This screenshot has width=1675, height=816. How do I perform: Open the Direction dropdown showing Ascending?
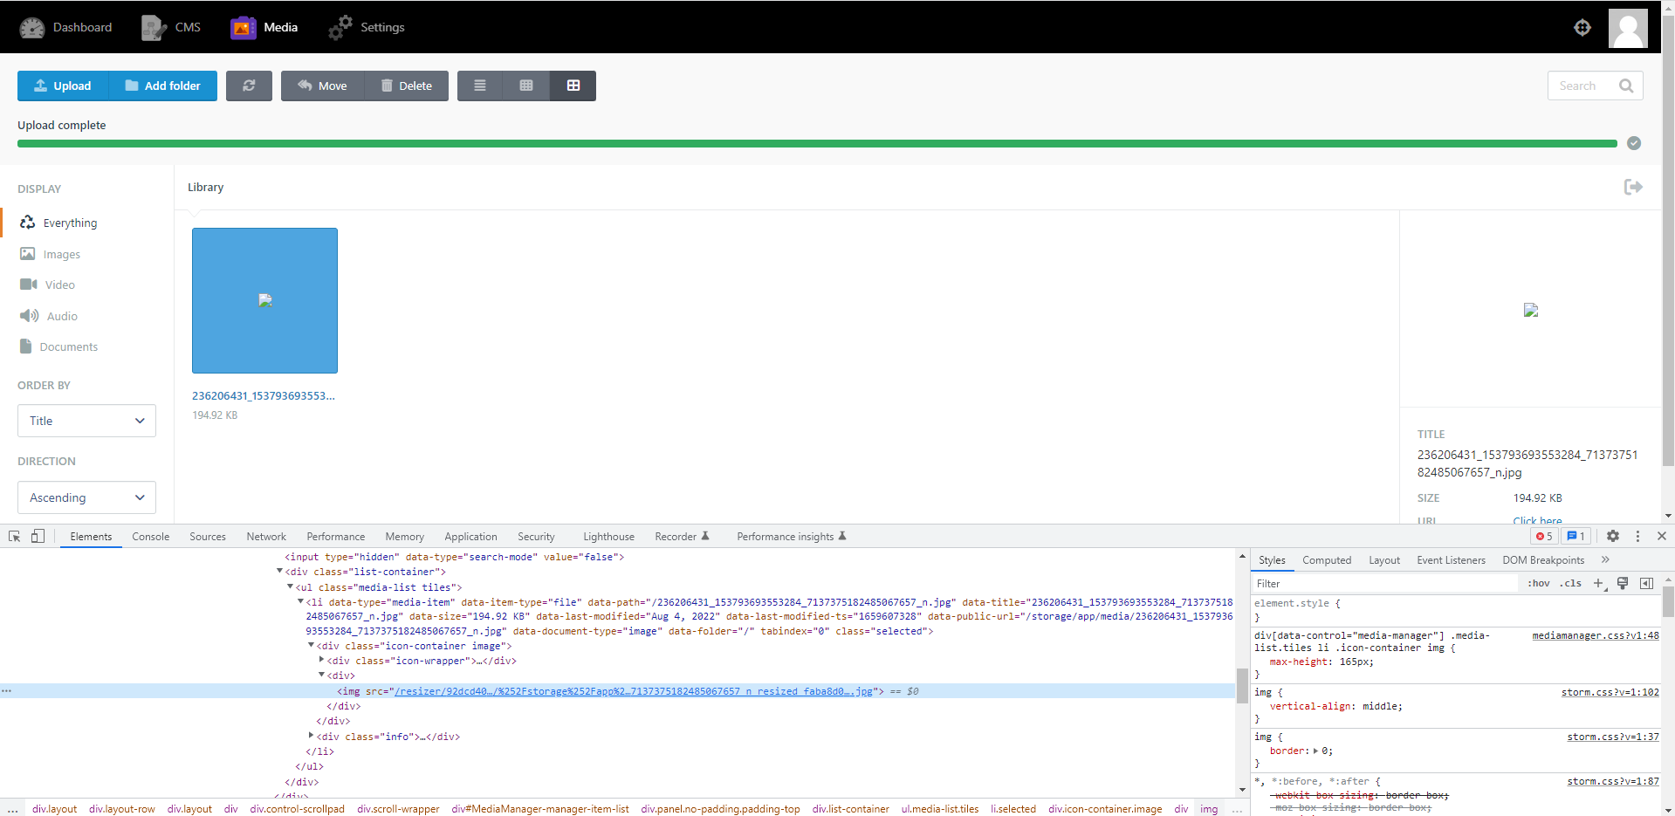86,497
